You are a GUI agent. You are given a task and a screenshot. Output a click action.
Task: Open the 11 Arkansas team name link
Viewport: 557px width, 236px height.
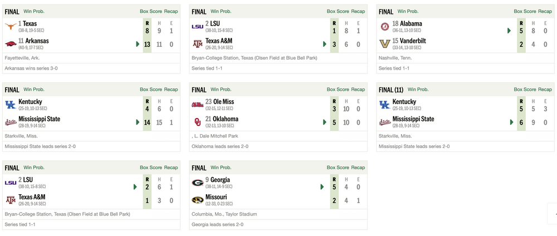click(33, 41)
